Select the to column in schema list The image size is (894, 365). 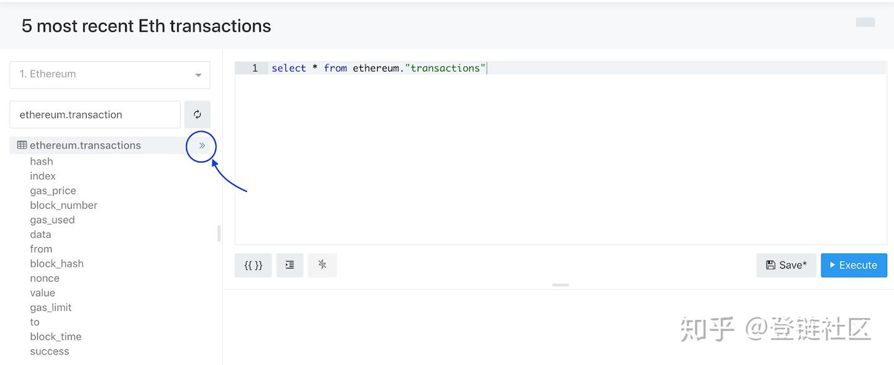click(35, 322)
